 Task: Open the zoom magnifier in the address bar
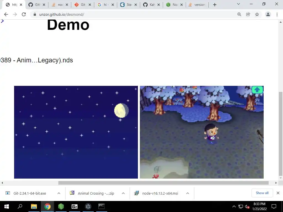pos(239,14)
